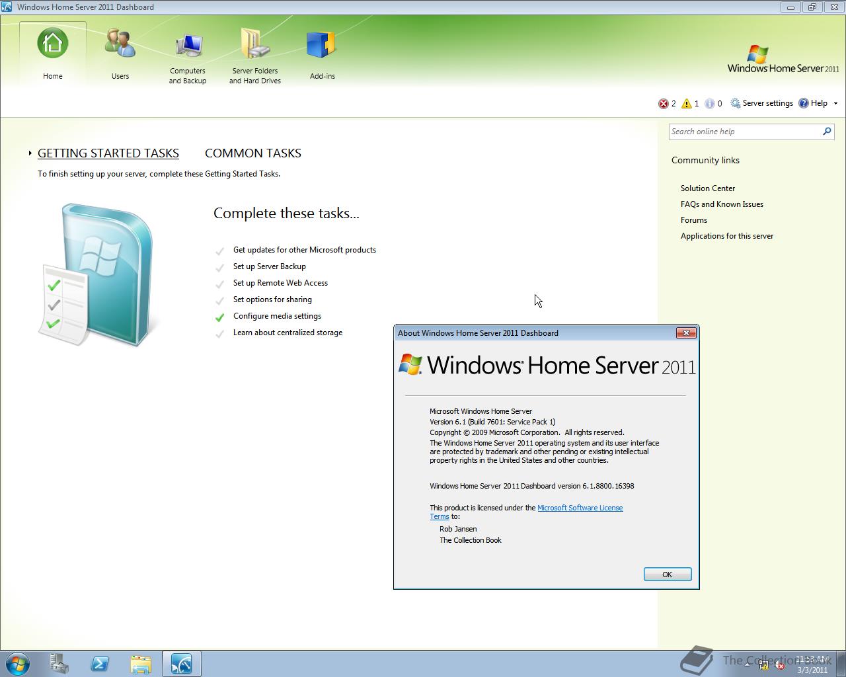Viewport: 846px width, 677px height.
Task: Launch Windows PowerShell from the taskbar
Action: coord(100,664)
